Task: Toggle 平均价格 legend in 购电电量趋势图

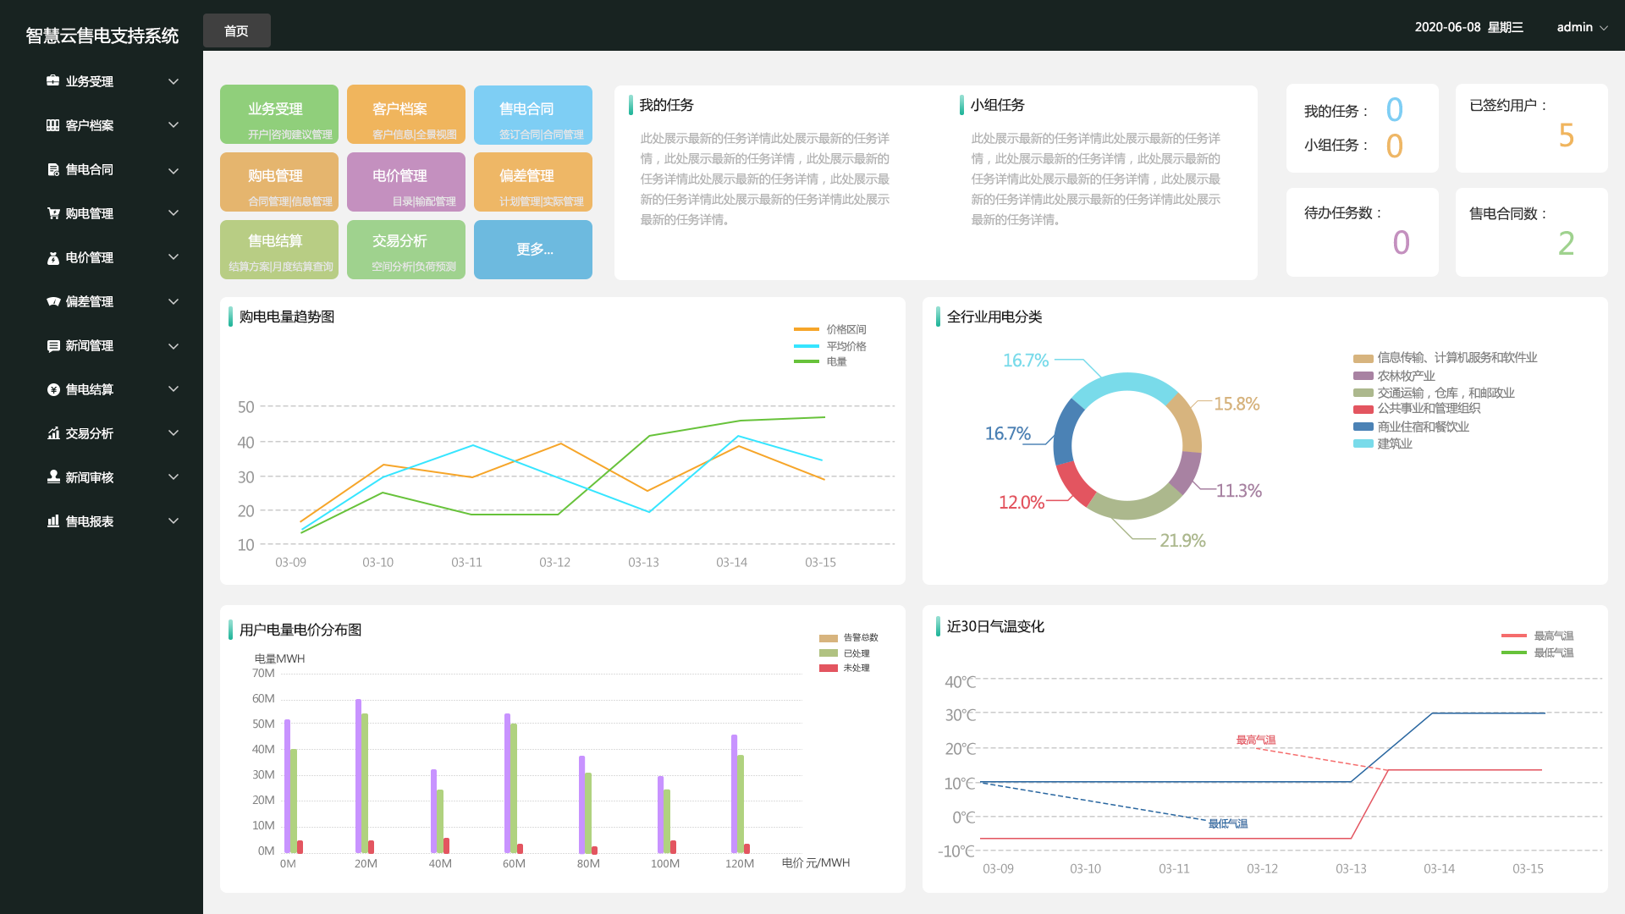Action: [x=830, y=346]
